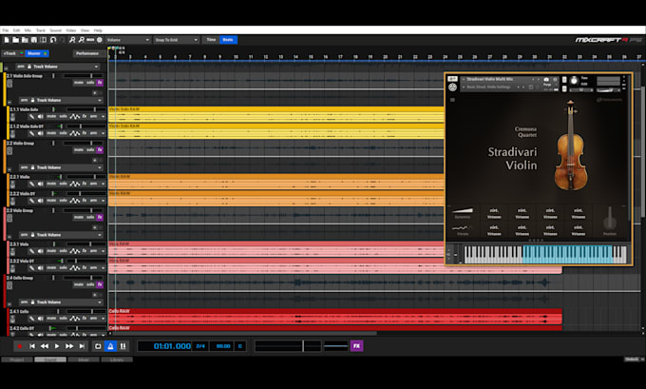The height and width of the screenshot is (389, 646).
Task: Click instrument icon on 2.3.1 Viola track
Action: [12, 250]
